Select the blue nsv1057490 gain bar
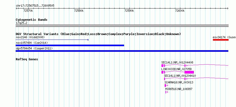236x107 pixels. [70, 45]
